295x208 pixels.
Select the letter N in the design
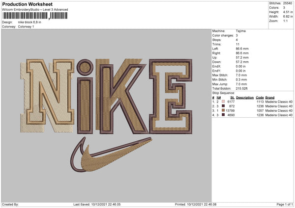click(x=49, y=91)
